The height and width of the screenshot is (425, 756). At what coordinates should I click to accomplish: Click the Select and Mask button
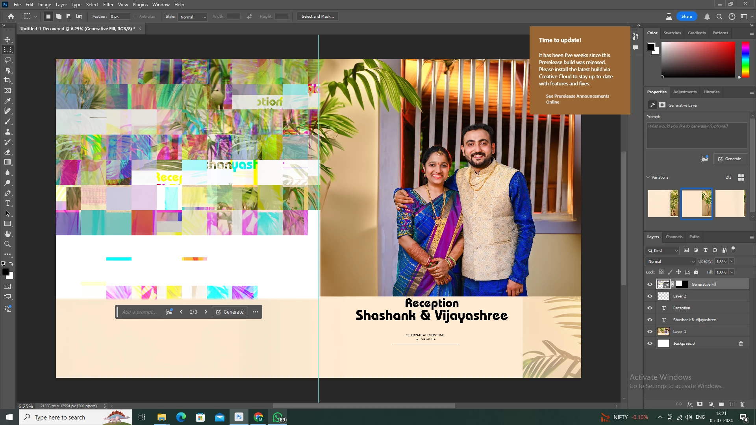point(317,17)
